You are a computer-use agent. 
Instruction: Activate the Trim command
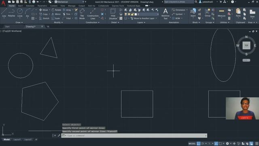point(67,14)
